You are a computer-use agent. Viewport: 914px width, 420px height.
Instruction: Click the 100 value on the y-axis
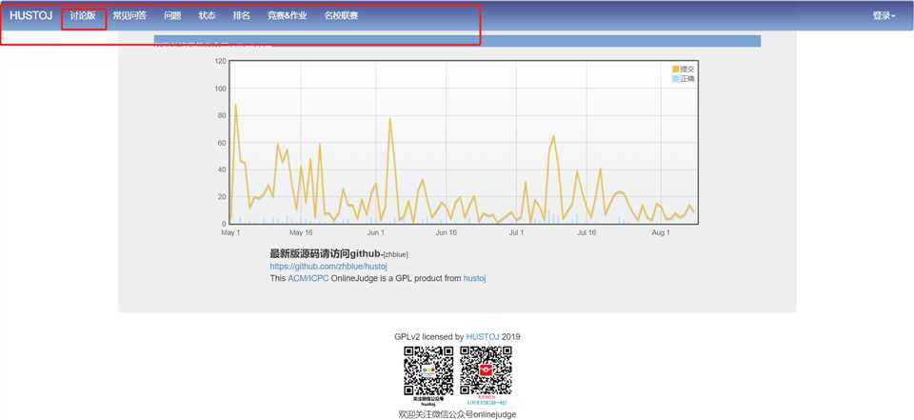(220, 89)
